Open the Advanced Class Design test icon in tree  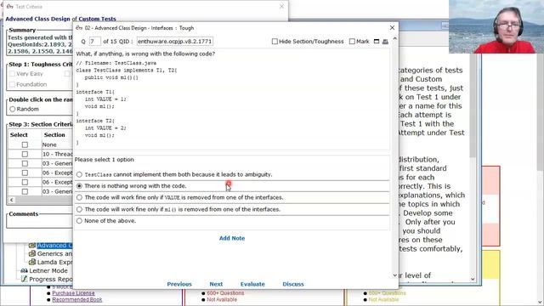pos(32,246)
